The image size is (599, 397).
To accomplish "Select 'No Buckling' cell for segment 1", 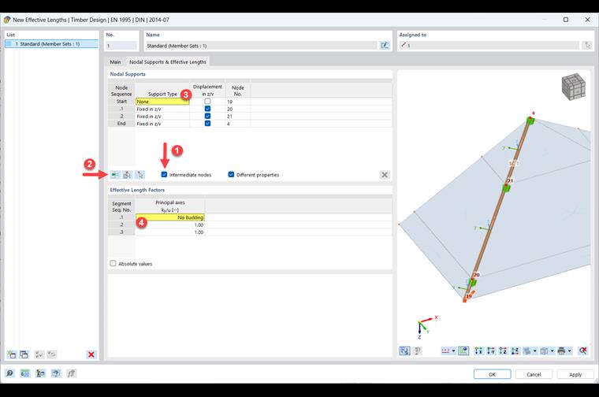I will tap(170, 217).
